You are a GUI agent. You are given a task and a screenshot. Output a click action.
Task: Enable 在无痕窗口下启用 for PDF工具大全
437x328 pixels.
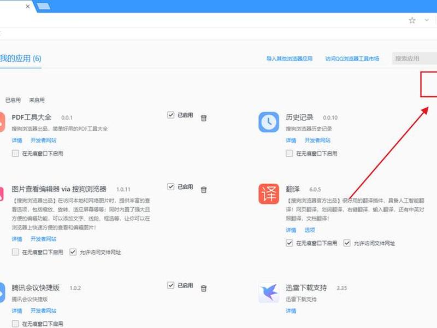tap(15, 154)
